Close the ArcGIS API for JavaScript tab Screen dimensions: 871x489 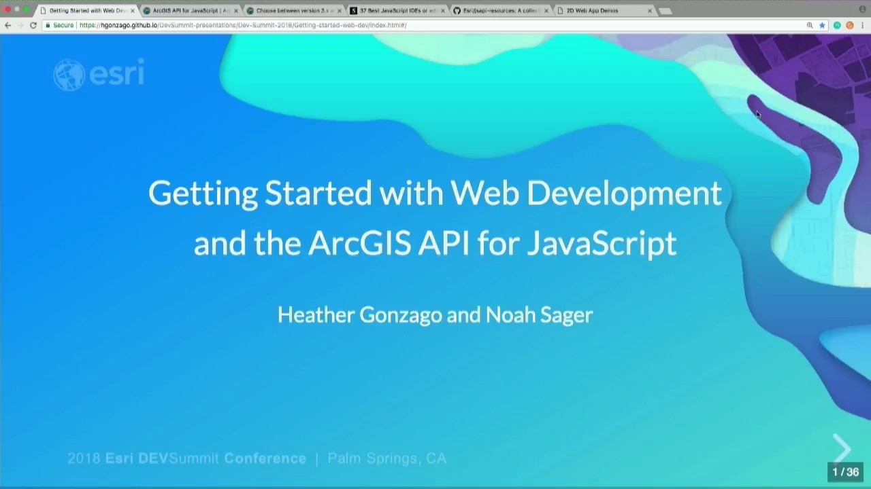point(236,11)
